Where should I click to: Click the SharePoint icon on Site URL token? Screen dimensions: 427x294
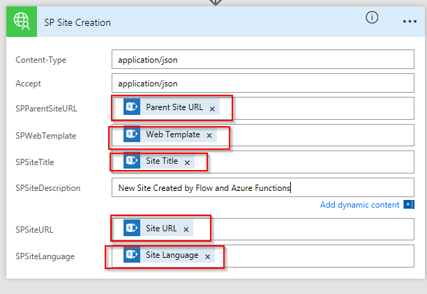click(x=132, y=228)
